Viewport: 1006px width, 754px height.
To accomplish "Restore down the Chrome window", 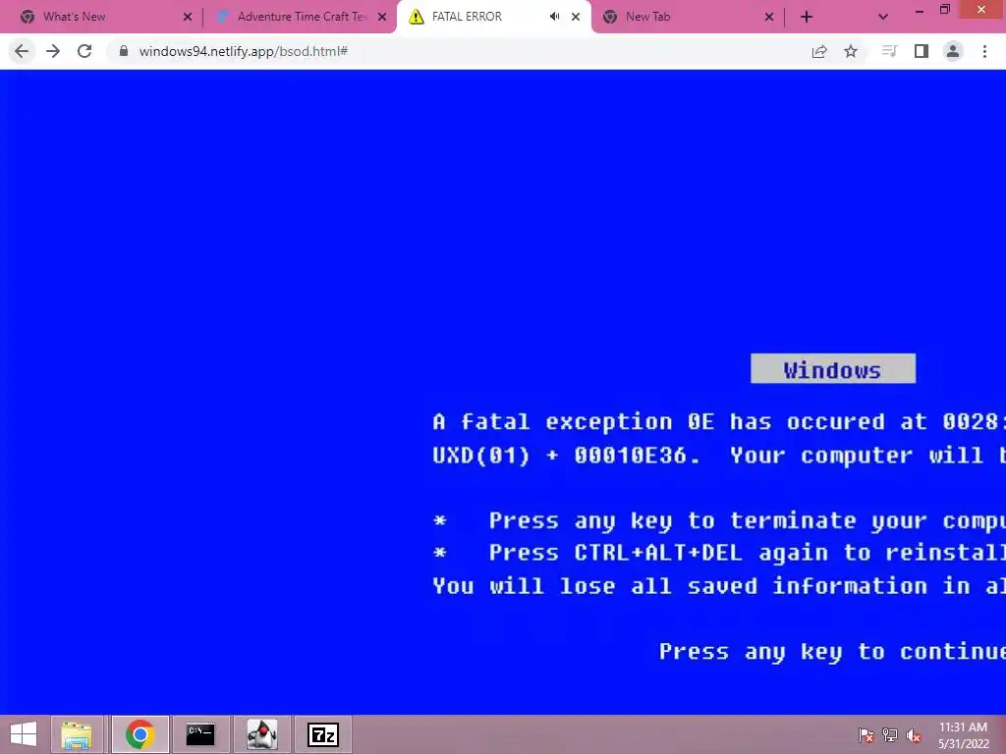I will coord(945,10).
